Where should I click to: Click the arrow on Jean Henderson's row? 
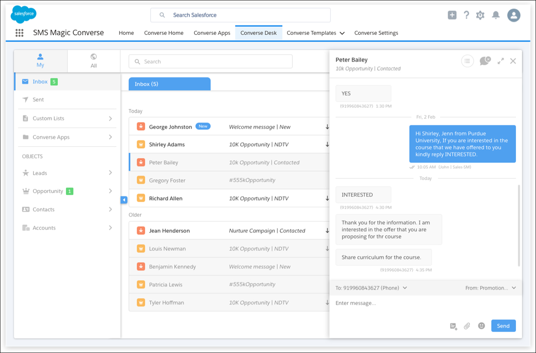(x=327, y=231)
